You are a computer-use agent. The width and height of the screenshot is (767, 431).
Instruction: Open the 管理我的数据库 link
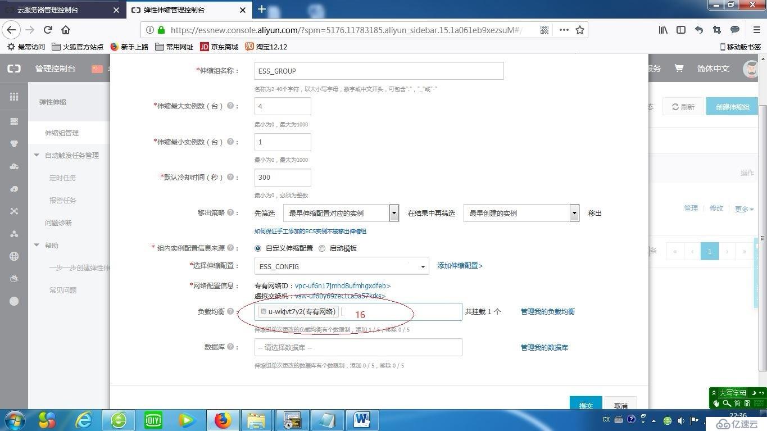tap(544, 347)
